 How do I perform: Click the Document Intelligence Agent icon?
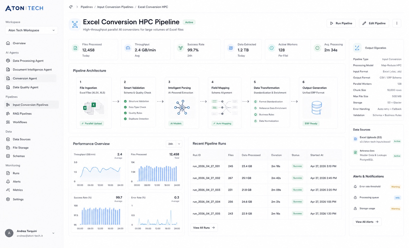[8, 69]
